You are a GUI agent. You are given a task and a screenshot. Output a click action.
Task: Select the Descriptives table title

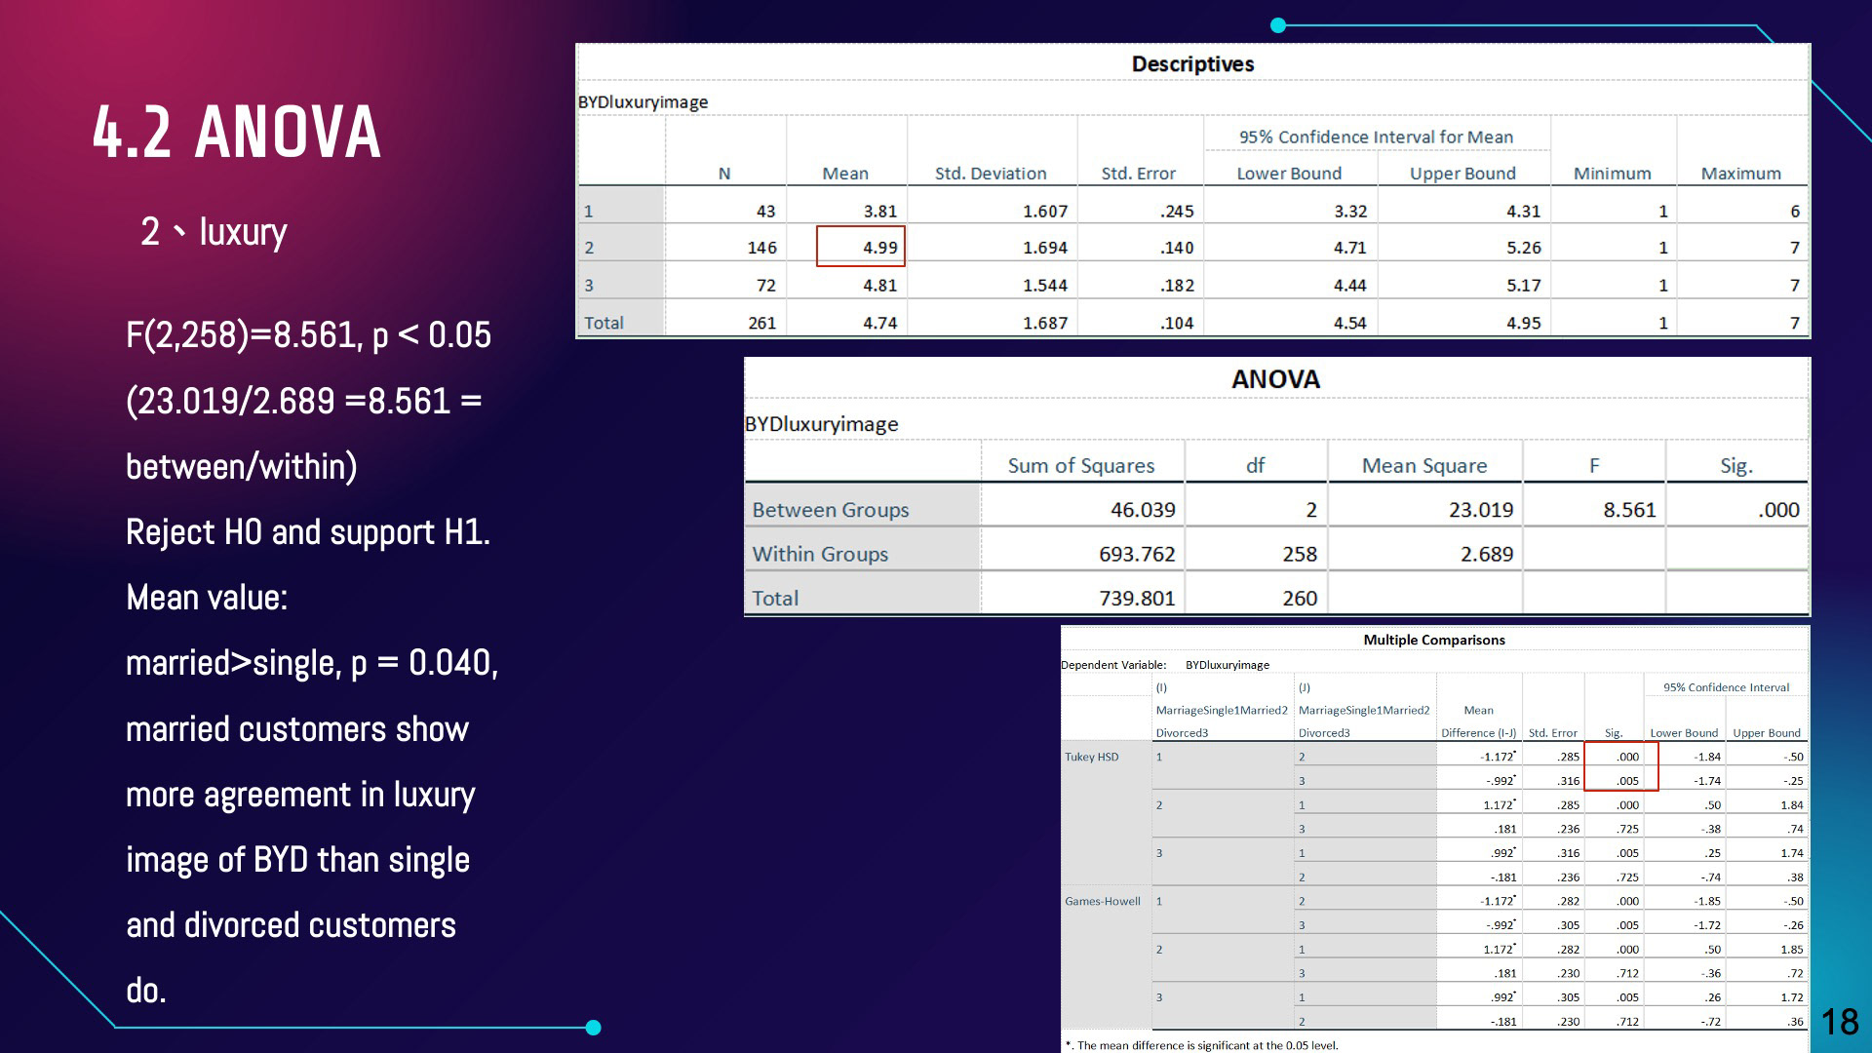pos(1192,64)
